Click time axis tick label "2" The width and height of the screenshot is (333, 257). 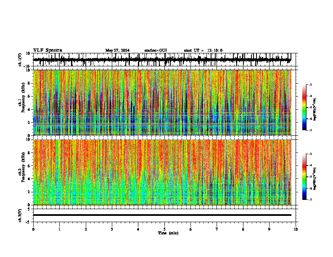(x=86, y=229)
